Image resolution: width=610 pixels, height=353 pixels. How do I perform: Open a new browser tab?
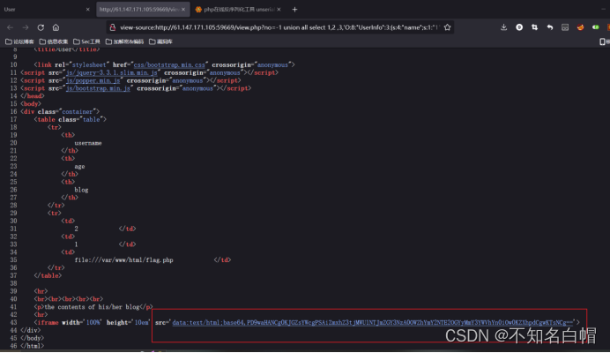tap(294, 10)
